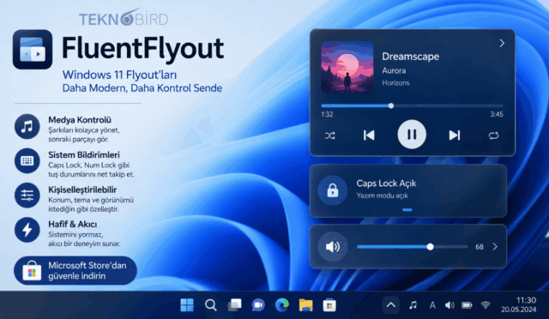Click the Kişiselleştirilebilir heading

pos(82,190)
